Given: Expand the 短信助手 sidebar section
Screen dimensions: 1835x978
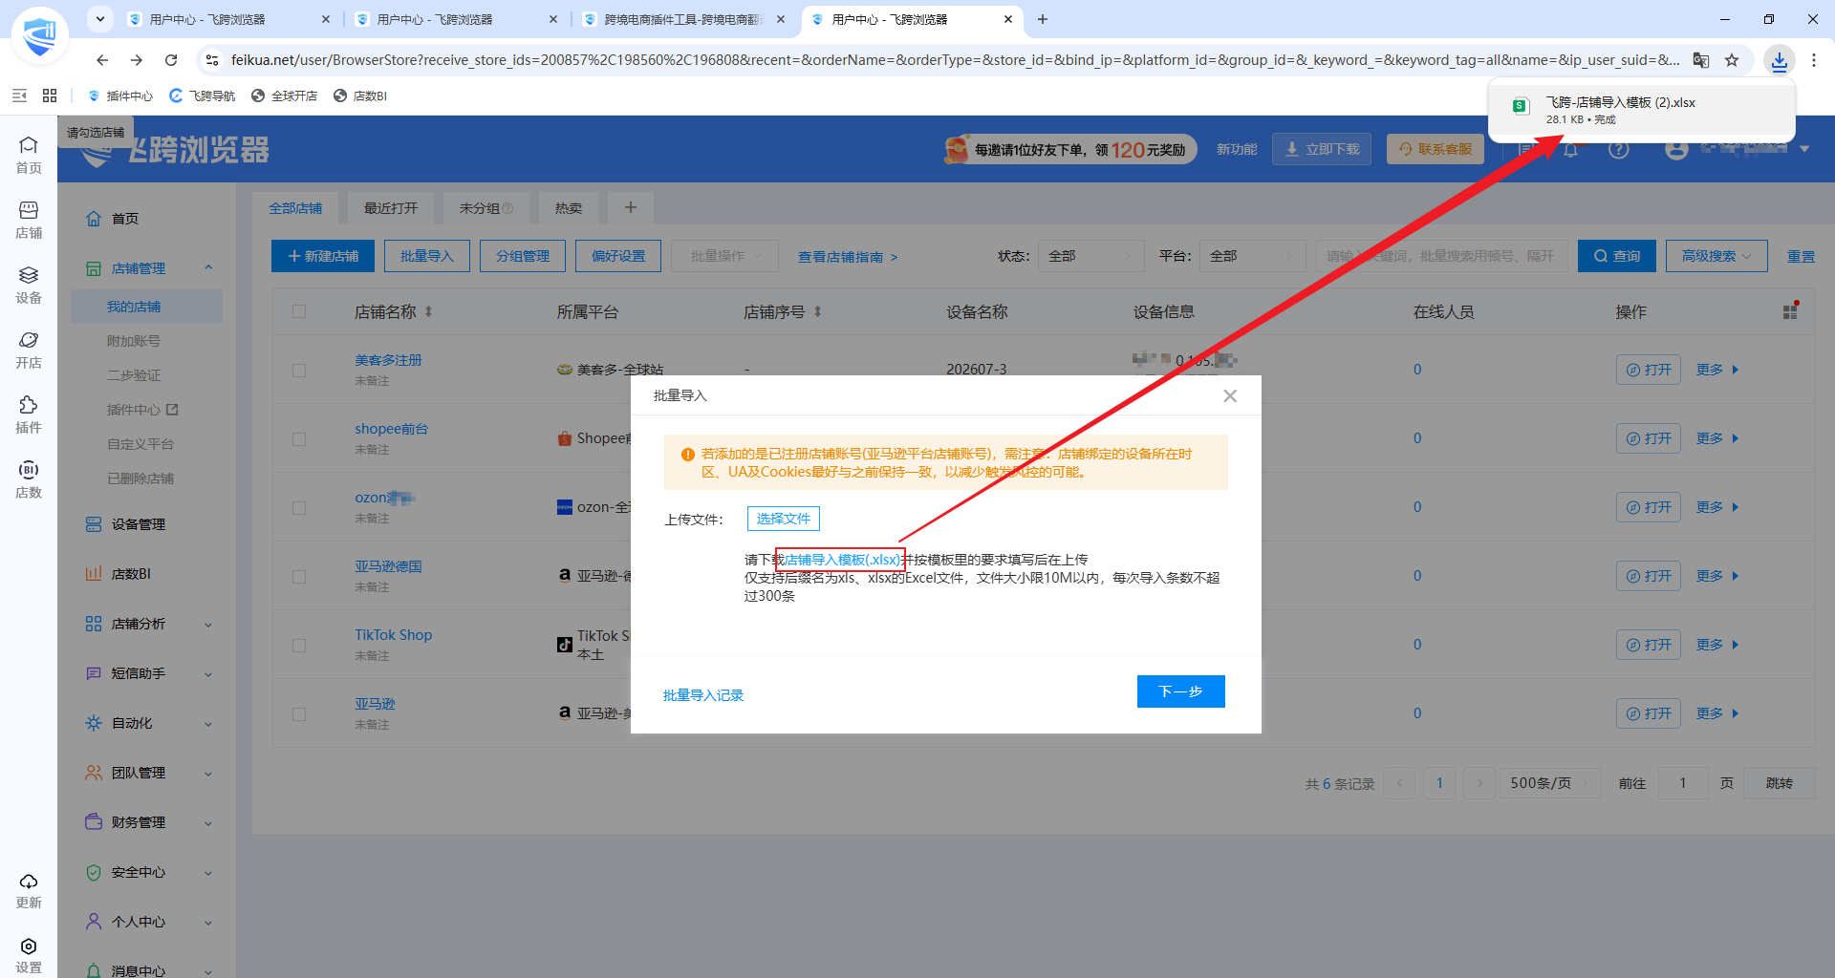Looking at the screenshot, I should (208, 674).
